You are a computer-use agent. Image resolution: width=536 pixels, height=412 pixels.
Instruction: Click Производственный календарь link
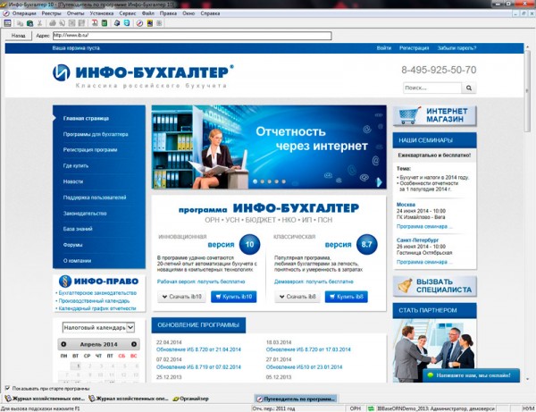pos(94,301)
